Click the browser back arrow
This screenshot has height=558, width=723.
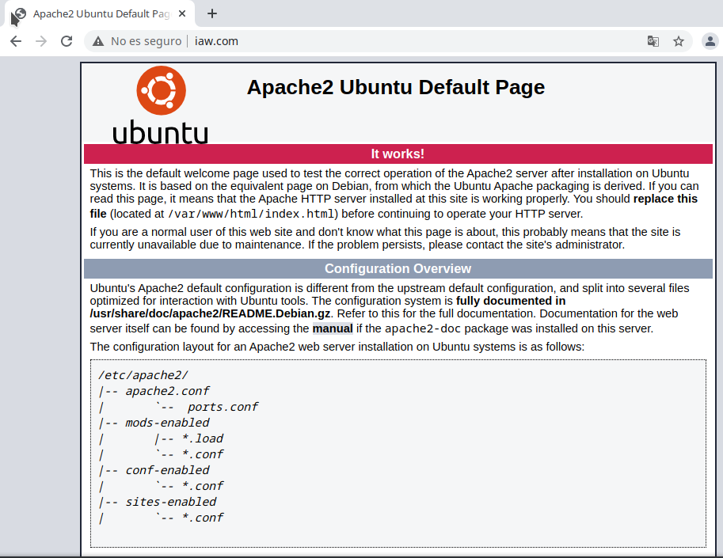pyautogui.click(x=16, y=41)
